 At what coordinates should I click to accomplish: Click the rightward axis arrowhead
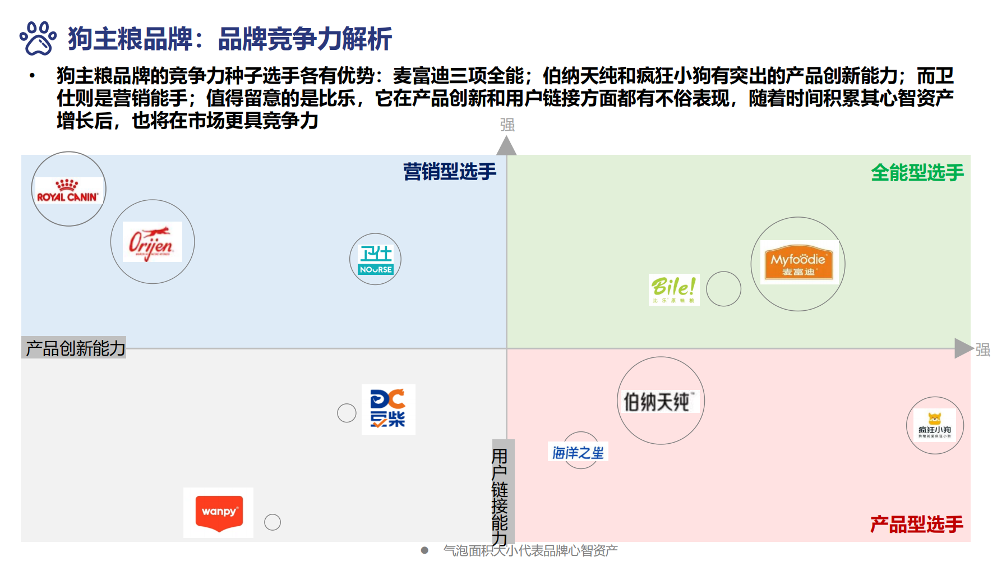pyautogui.click(x=964, y=348)
